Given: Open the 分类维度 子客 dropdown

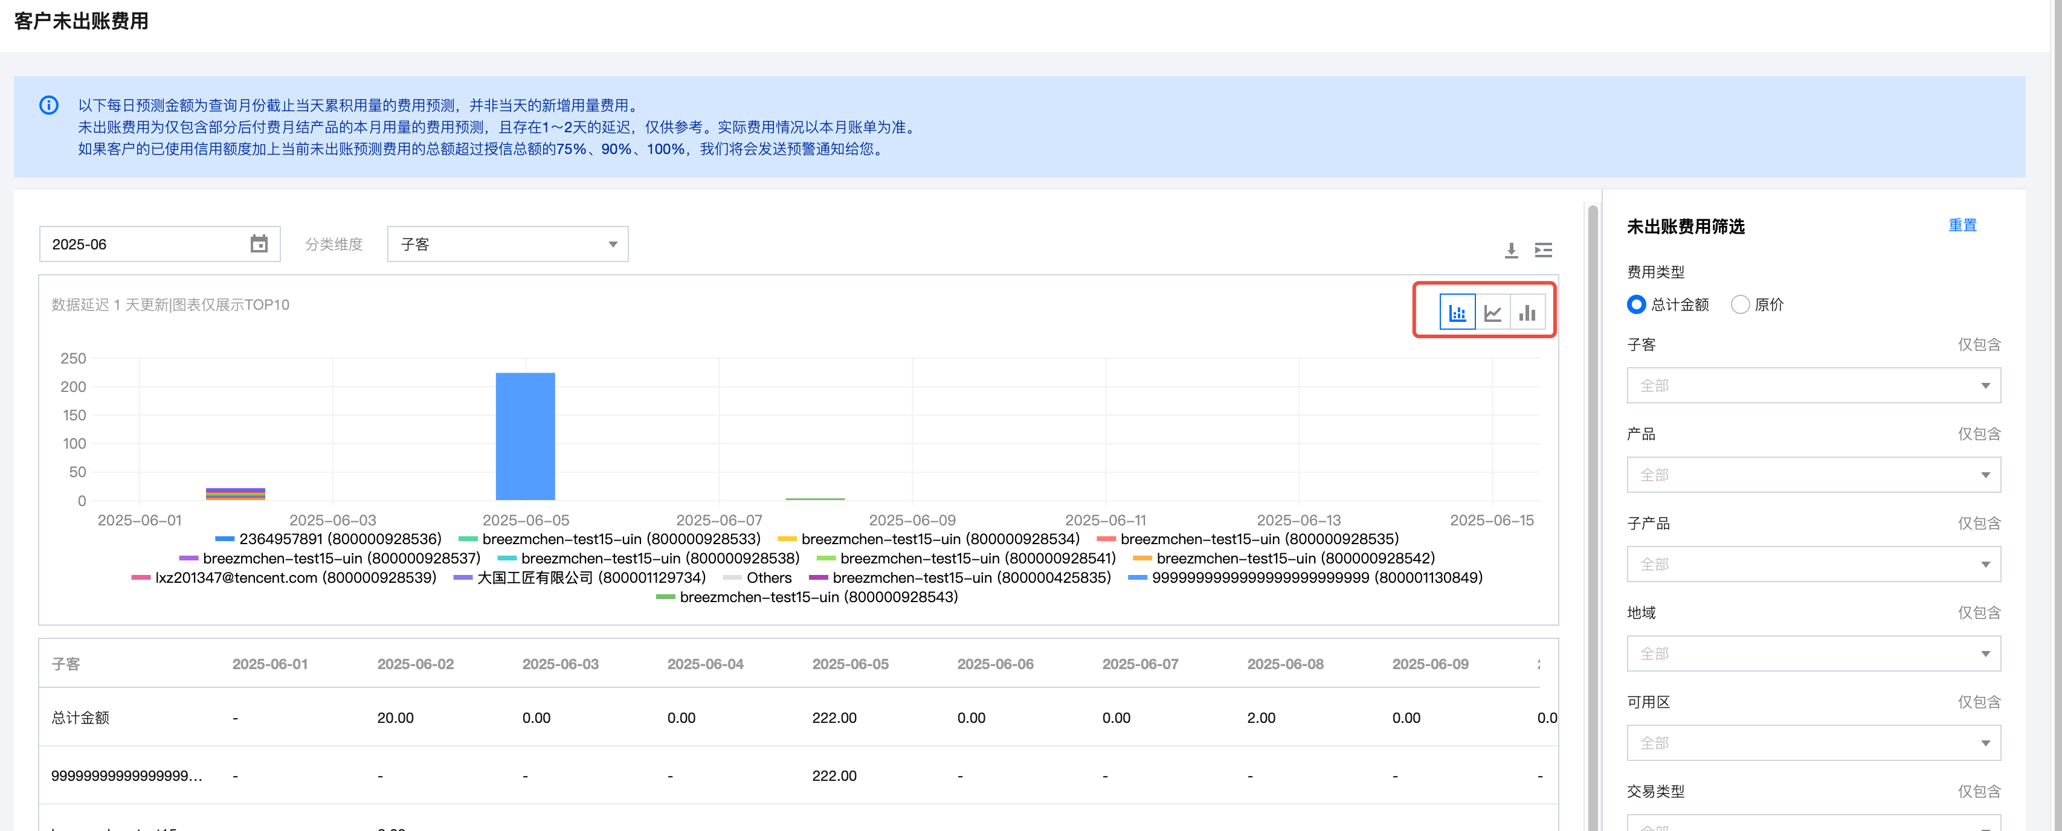Looking at the screenshot, I should [507, 244].
